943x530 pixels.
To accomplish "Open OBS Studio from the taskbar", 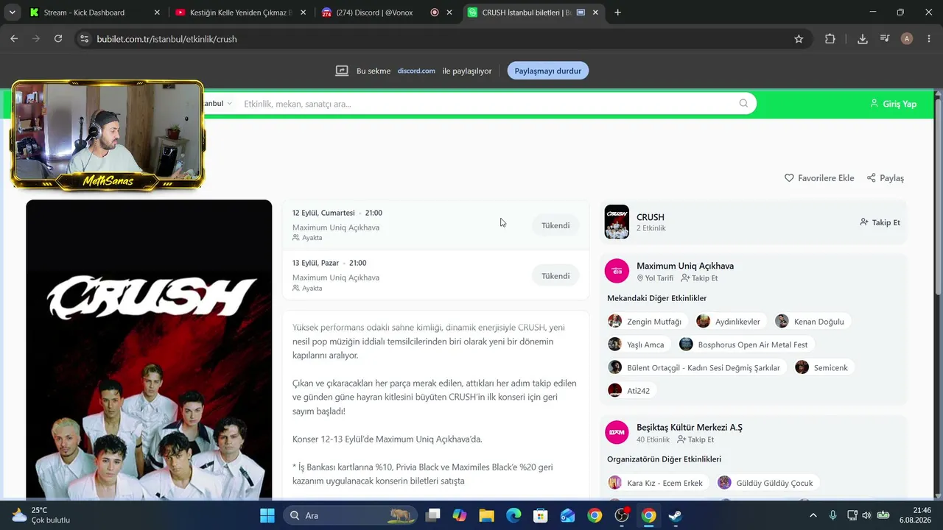I will [x=622, y=515].
